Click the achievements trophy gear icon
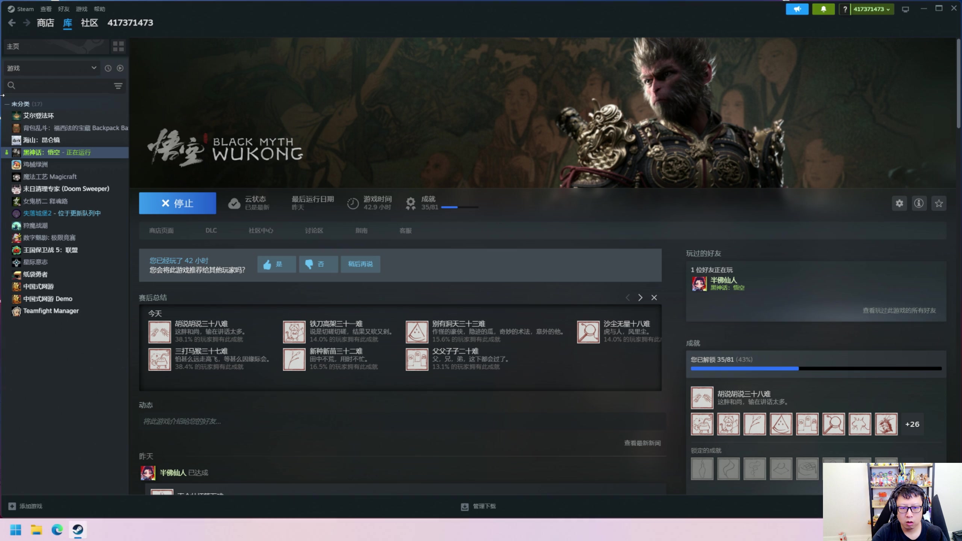 410,203
